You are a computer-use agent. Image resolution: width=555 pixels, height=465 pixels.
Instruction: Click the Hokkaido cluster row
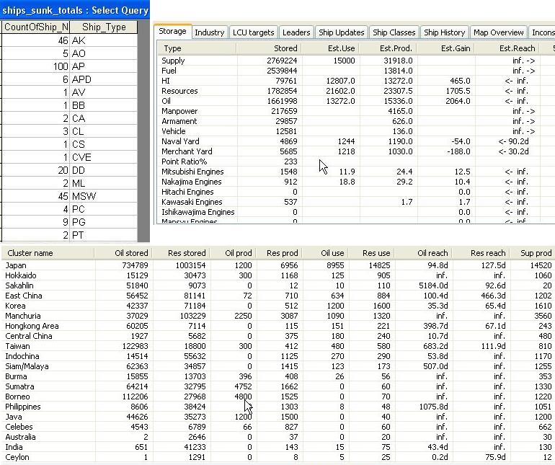278,275
